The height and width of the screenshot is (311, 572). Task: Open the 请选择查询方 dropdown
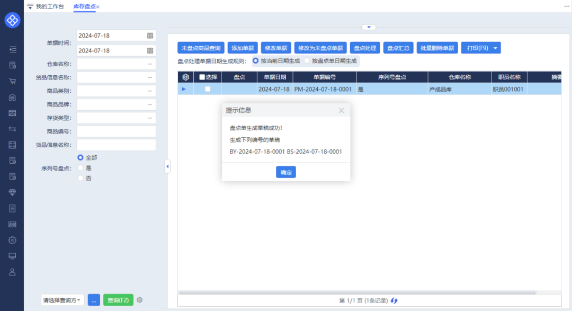coord(62,300)
